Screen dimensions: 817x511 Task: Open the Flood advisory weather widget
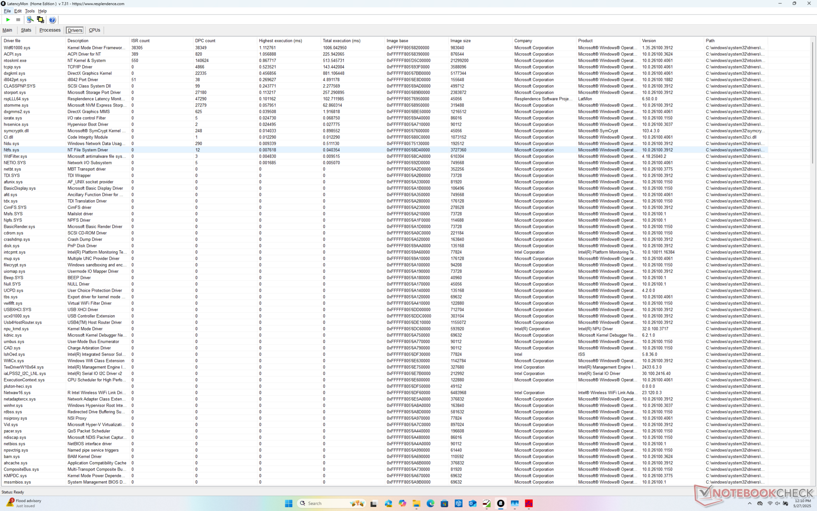coord(25,503)
